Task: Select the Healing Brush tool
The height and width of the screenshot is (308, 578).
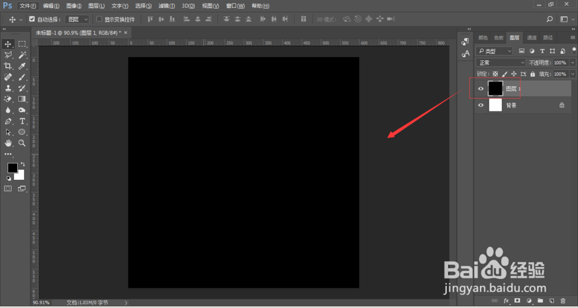Action: [x=8, y=77]
